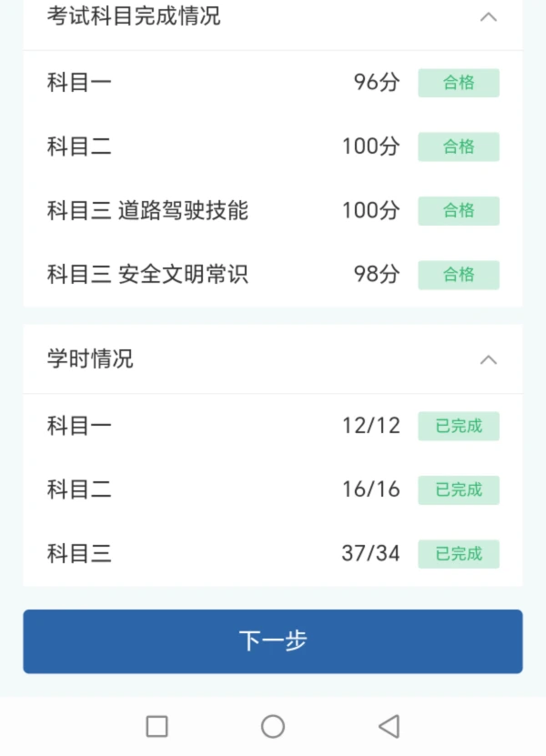Collapse the 学时情况 section chevron
Image resolution: width=546 pixels, height=756 pixels.
click(489, 359)
